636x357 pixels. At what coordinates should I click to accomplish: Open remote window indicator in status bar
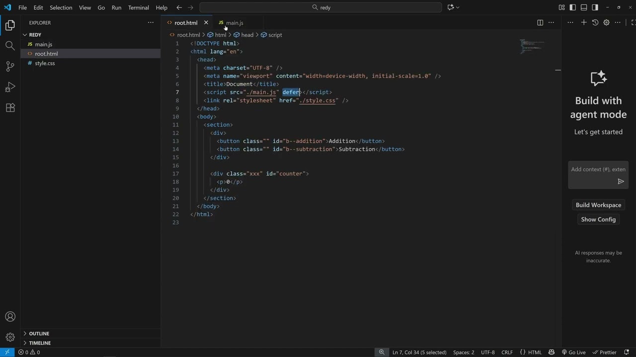point(7,352)
